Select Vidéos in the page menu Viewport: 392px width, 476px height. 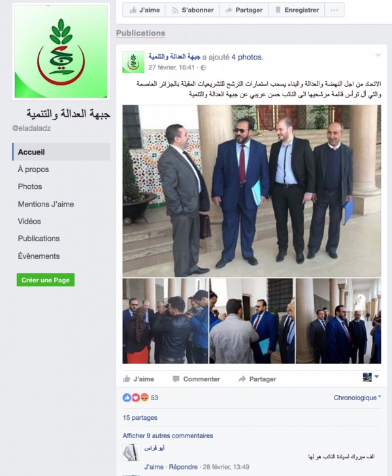tap(29, 221)
